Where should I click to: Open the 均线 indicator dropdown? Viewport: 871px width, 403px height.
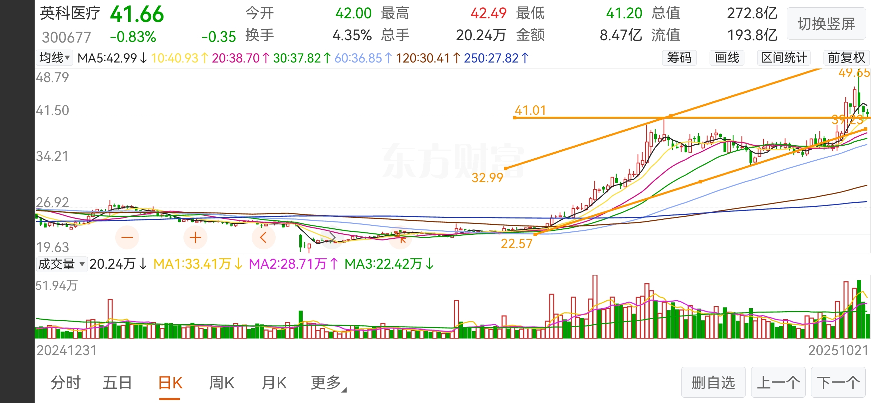55,58
